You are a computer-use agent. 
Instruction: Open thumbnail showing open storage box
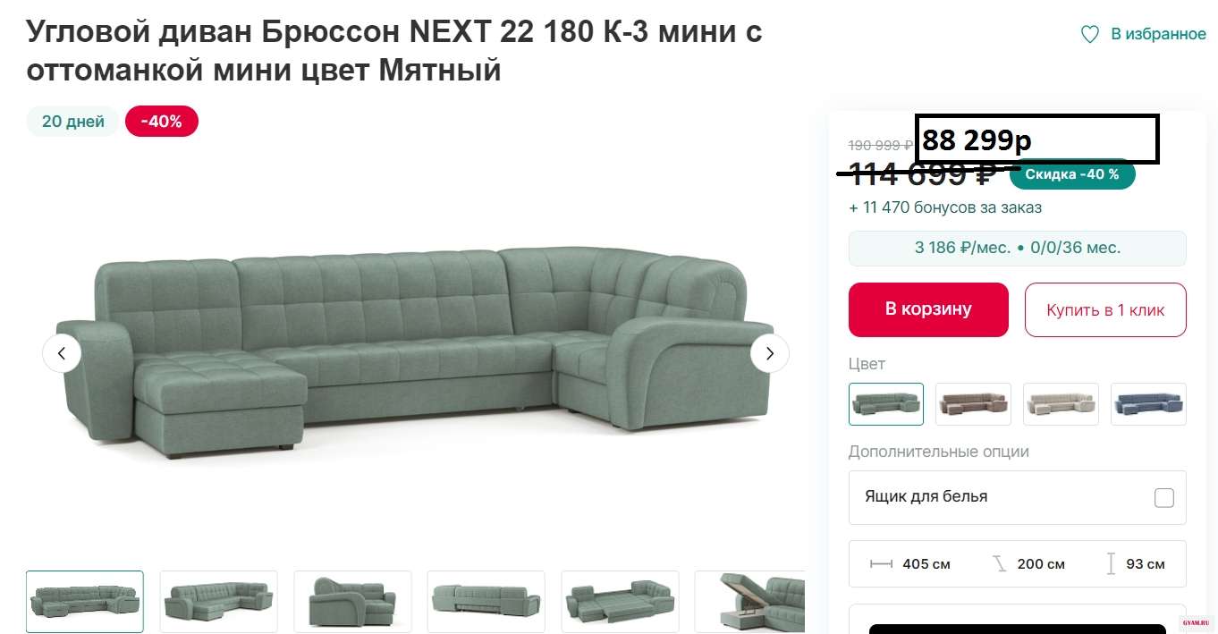749,602
